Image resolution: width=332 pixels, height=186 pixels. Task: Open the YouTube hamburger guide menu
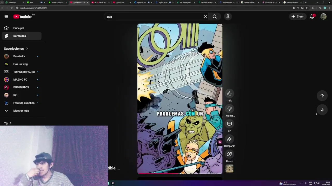pyautogui.click(x=6, y=17)
